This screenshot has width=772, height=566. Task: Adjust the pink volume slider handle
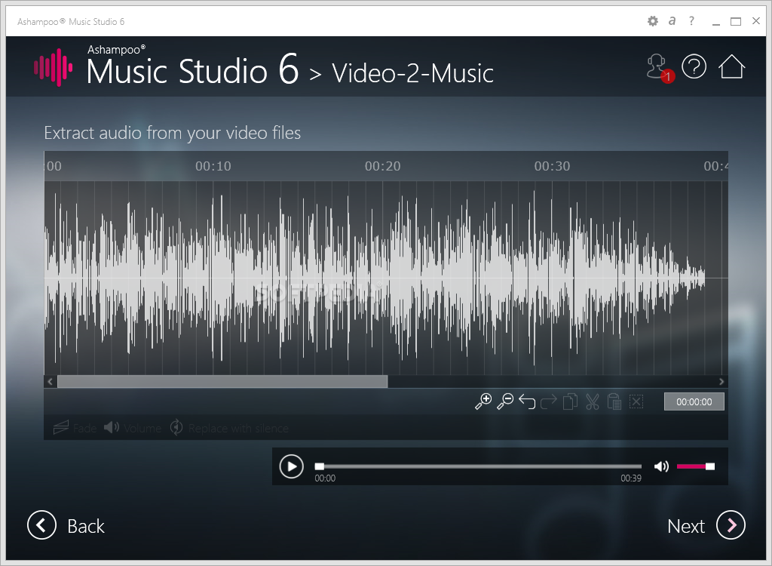(710, 466)
